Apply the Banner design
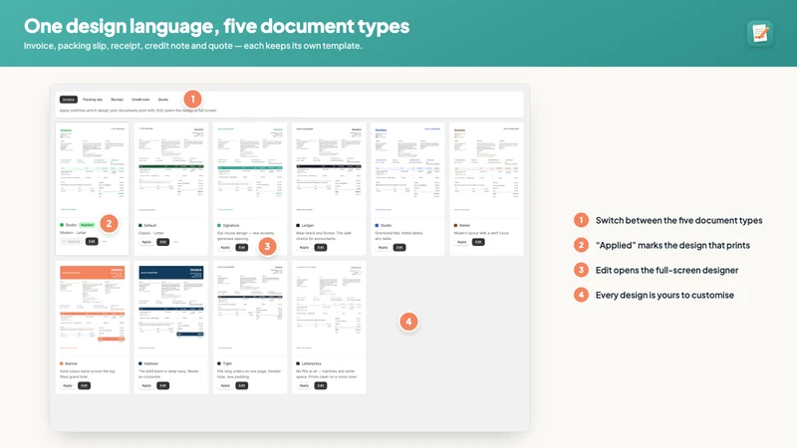Image resolution: width=797 pixels, height=448 pixels. [x=68, y=385]
